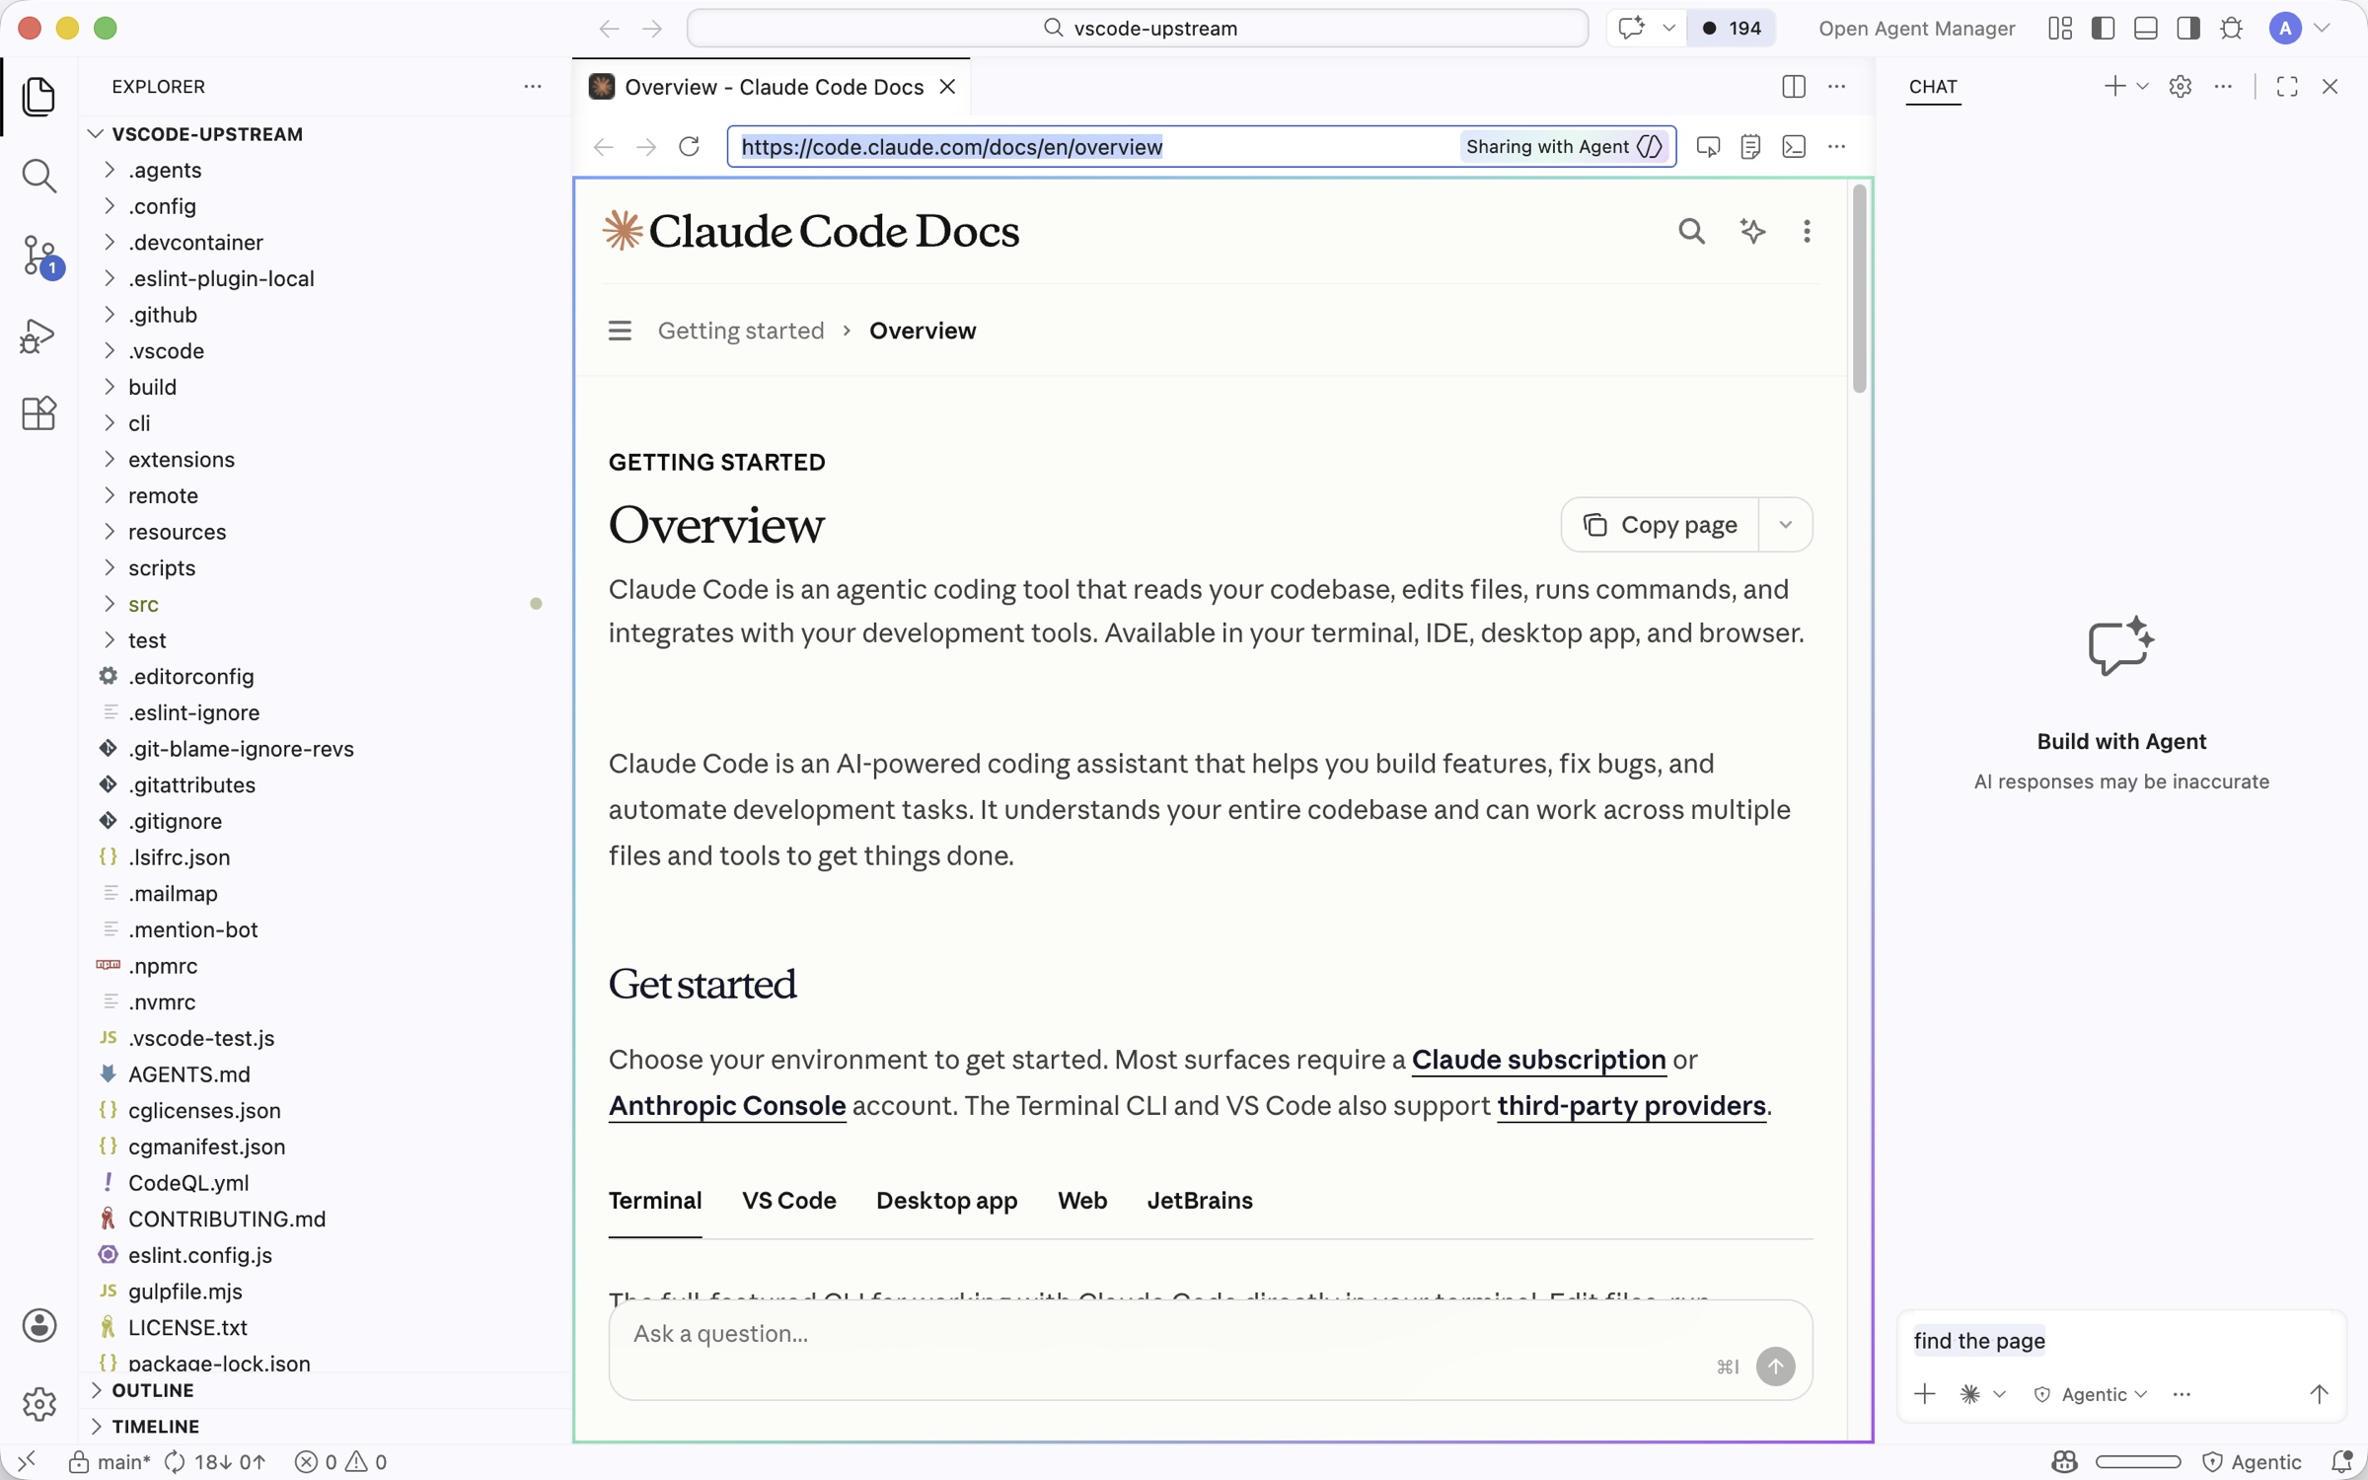The width and height of the screenshot is (2368, 1480).
Task: Open Copilot status icon in status bar
Action: pos(2064,1461)
